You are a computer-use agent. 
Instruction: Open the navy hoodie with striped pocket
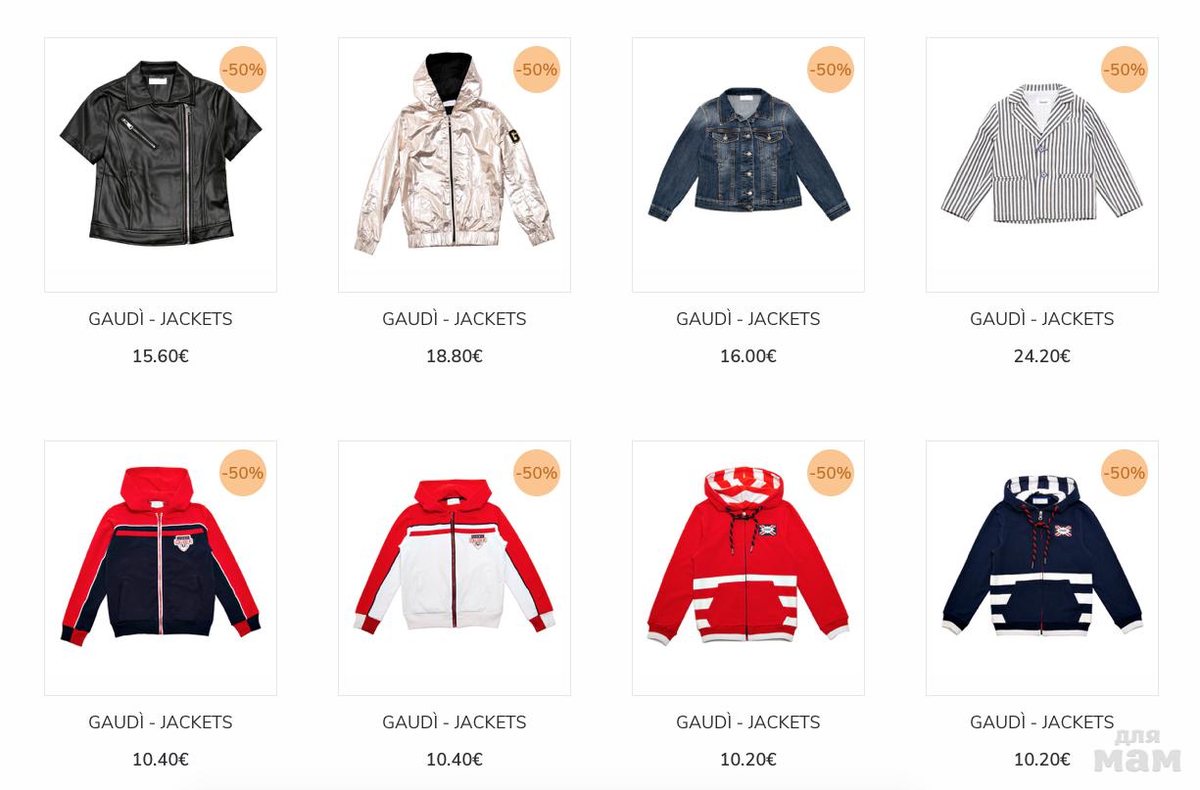pyautogui.click(x=1042, y=568)
